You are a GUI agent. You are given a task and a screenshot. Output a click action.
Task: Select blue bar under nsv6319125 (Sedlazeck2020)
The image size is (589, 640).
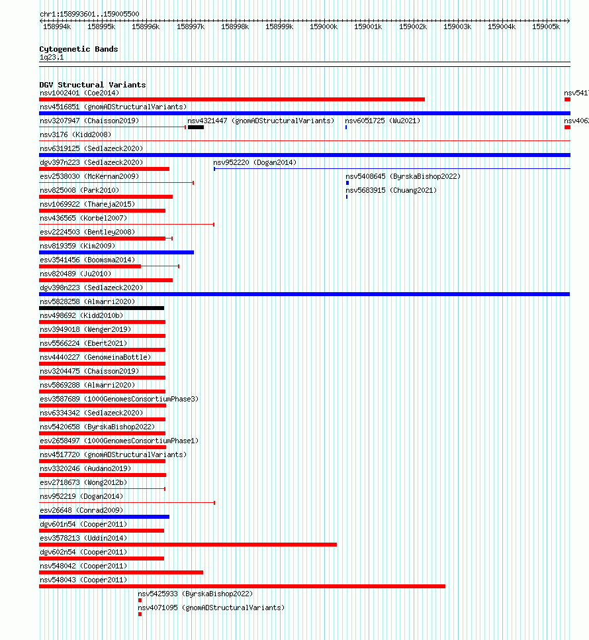click(x=304, y=155)
